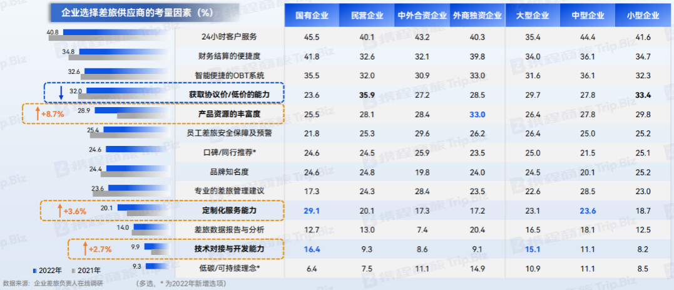Click the 43.2 cell under 中外合资企业
The width and height of the screenshot is (674, 290).
click(x=422, y=37)
